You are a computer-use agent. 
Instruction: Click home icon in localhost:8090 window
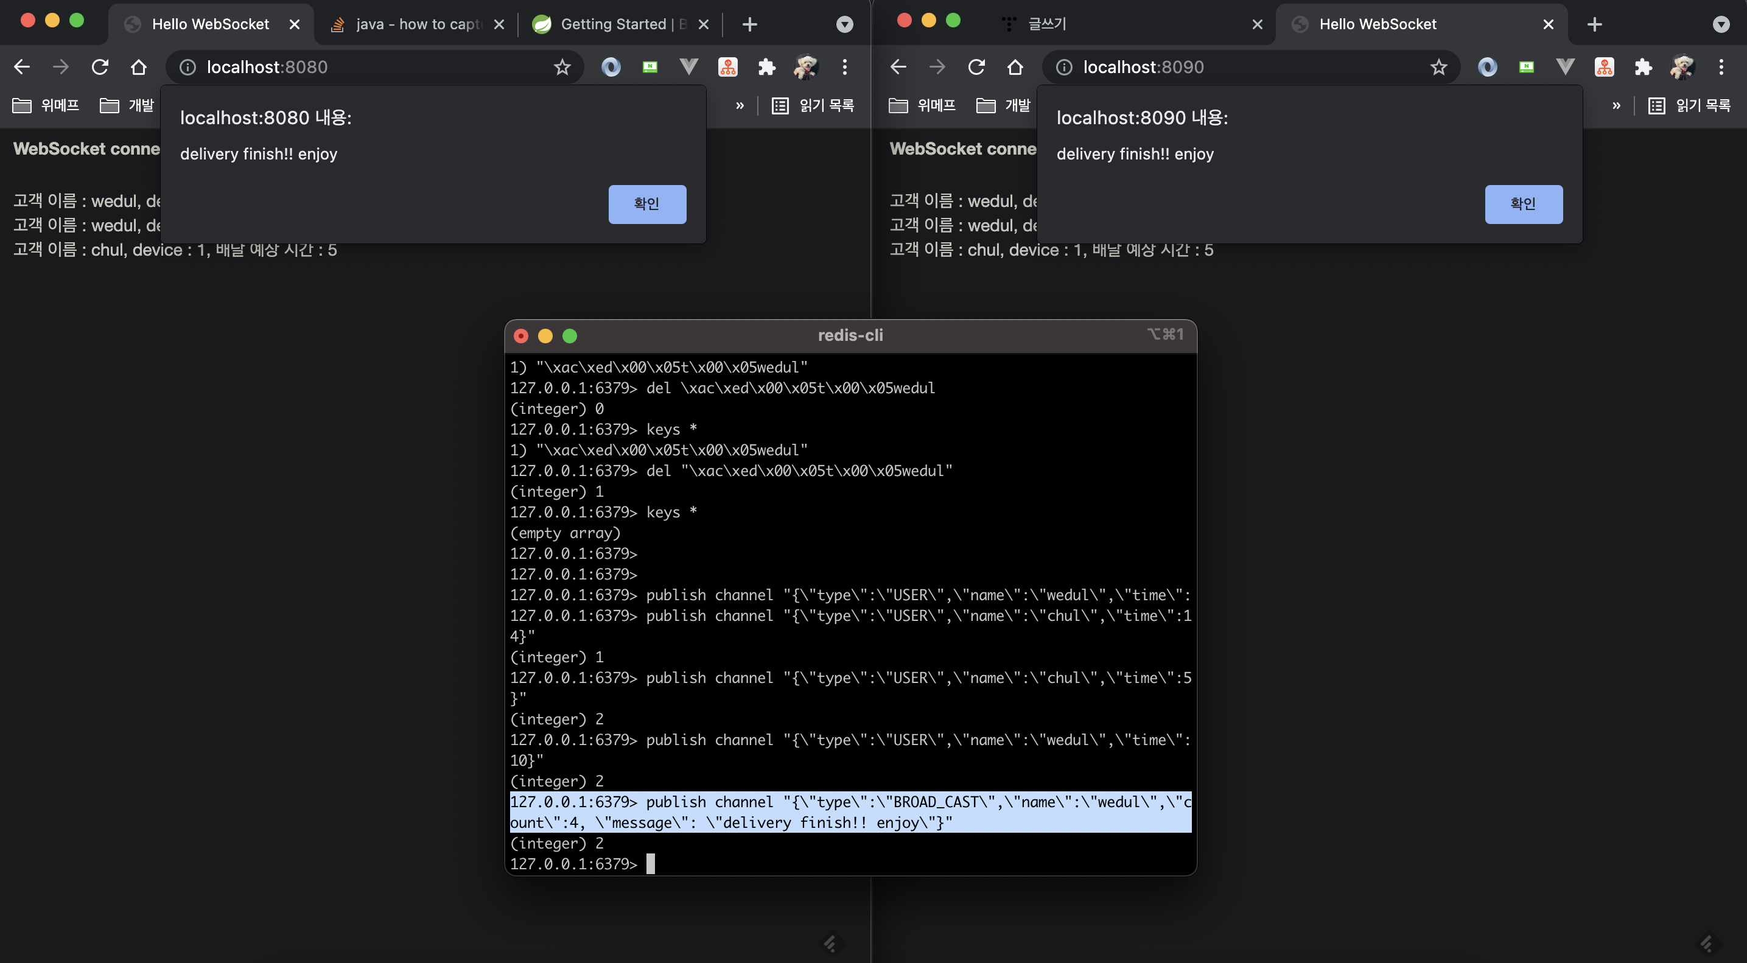(x=1015, y=67)
